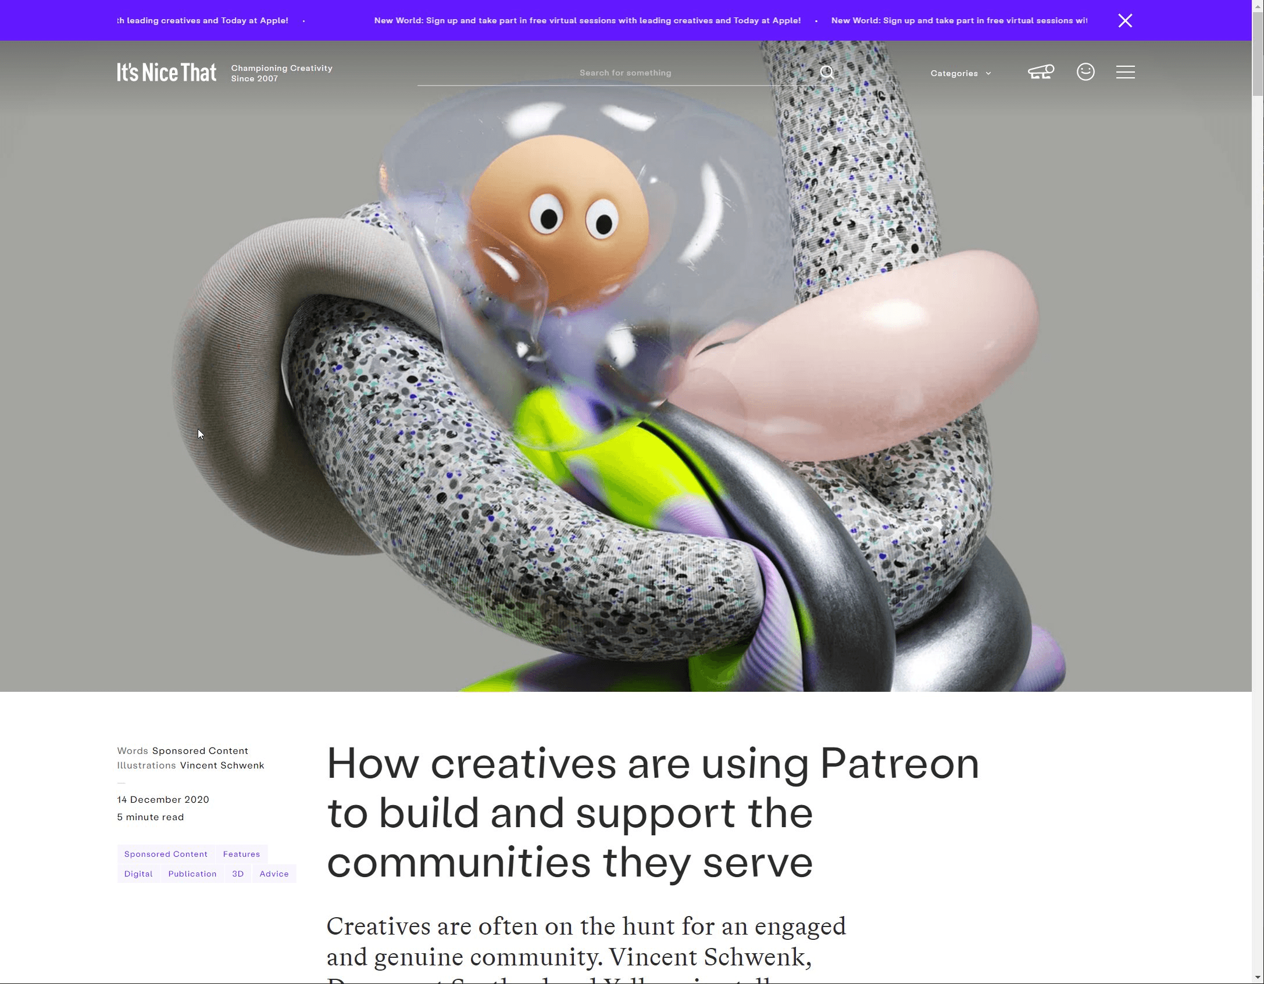Open the Advice tag
Screen dimensions: 1264x984
tap(274, 874)
